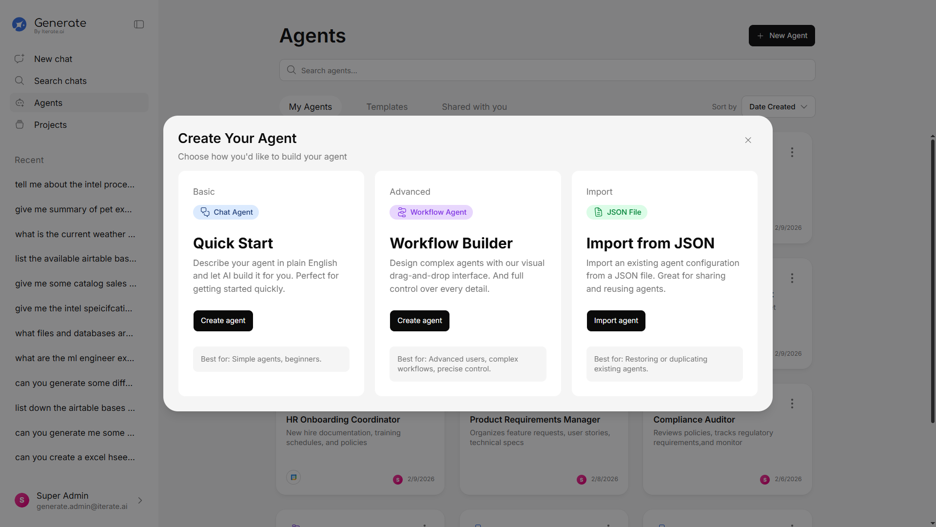Screen dimensions: 936x527
Task: Open recent chat about current weather
Action: click(x=75, y=234)
